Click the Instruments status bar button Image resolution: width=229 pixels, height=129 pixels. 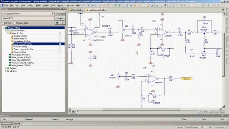point(219,127)
